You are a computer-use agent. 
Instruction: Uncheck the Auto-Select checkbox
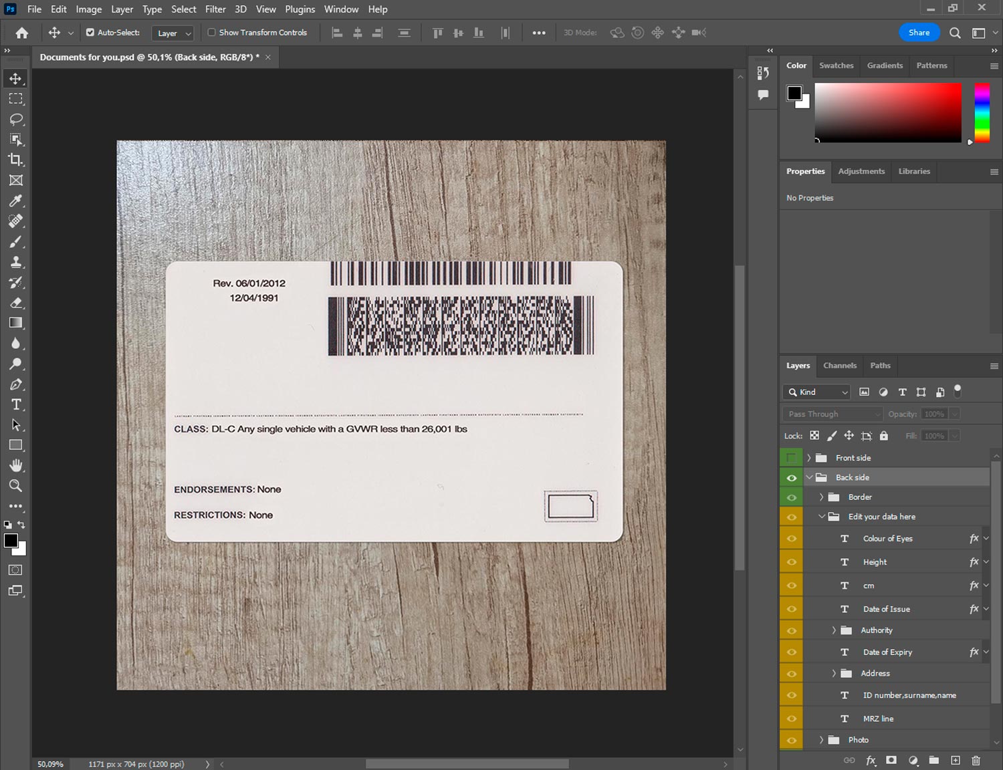[90, 32]
